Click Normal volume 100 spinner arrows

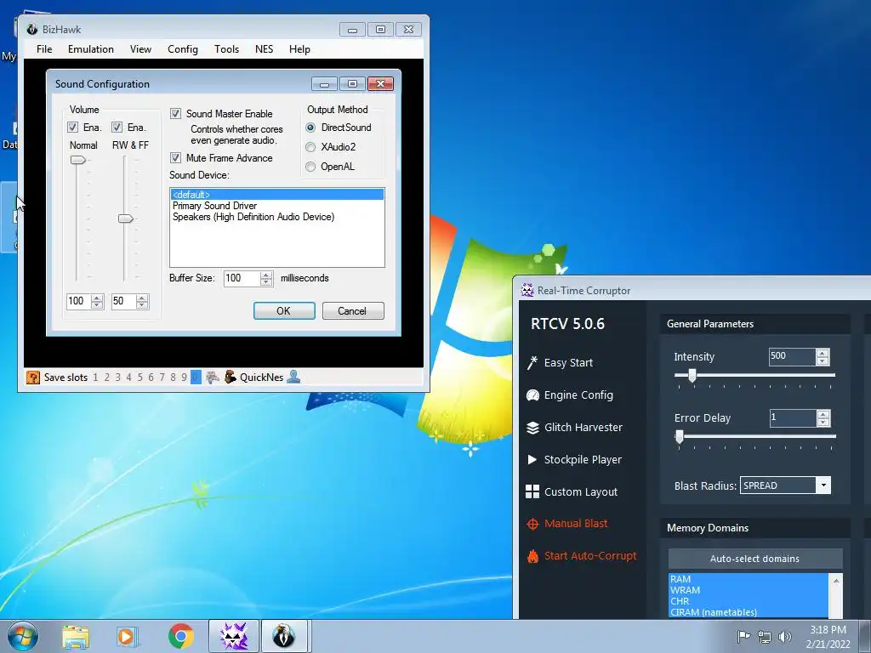[97, 302]
